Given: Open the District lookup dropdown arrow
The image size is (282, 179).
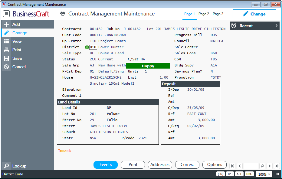Looking at the screenshot, I should click(87, 47).
